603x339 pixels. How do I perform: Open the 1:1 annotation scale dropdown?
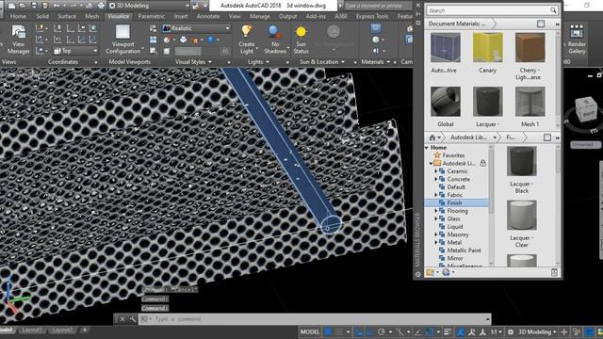[496, 331]
